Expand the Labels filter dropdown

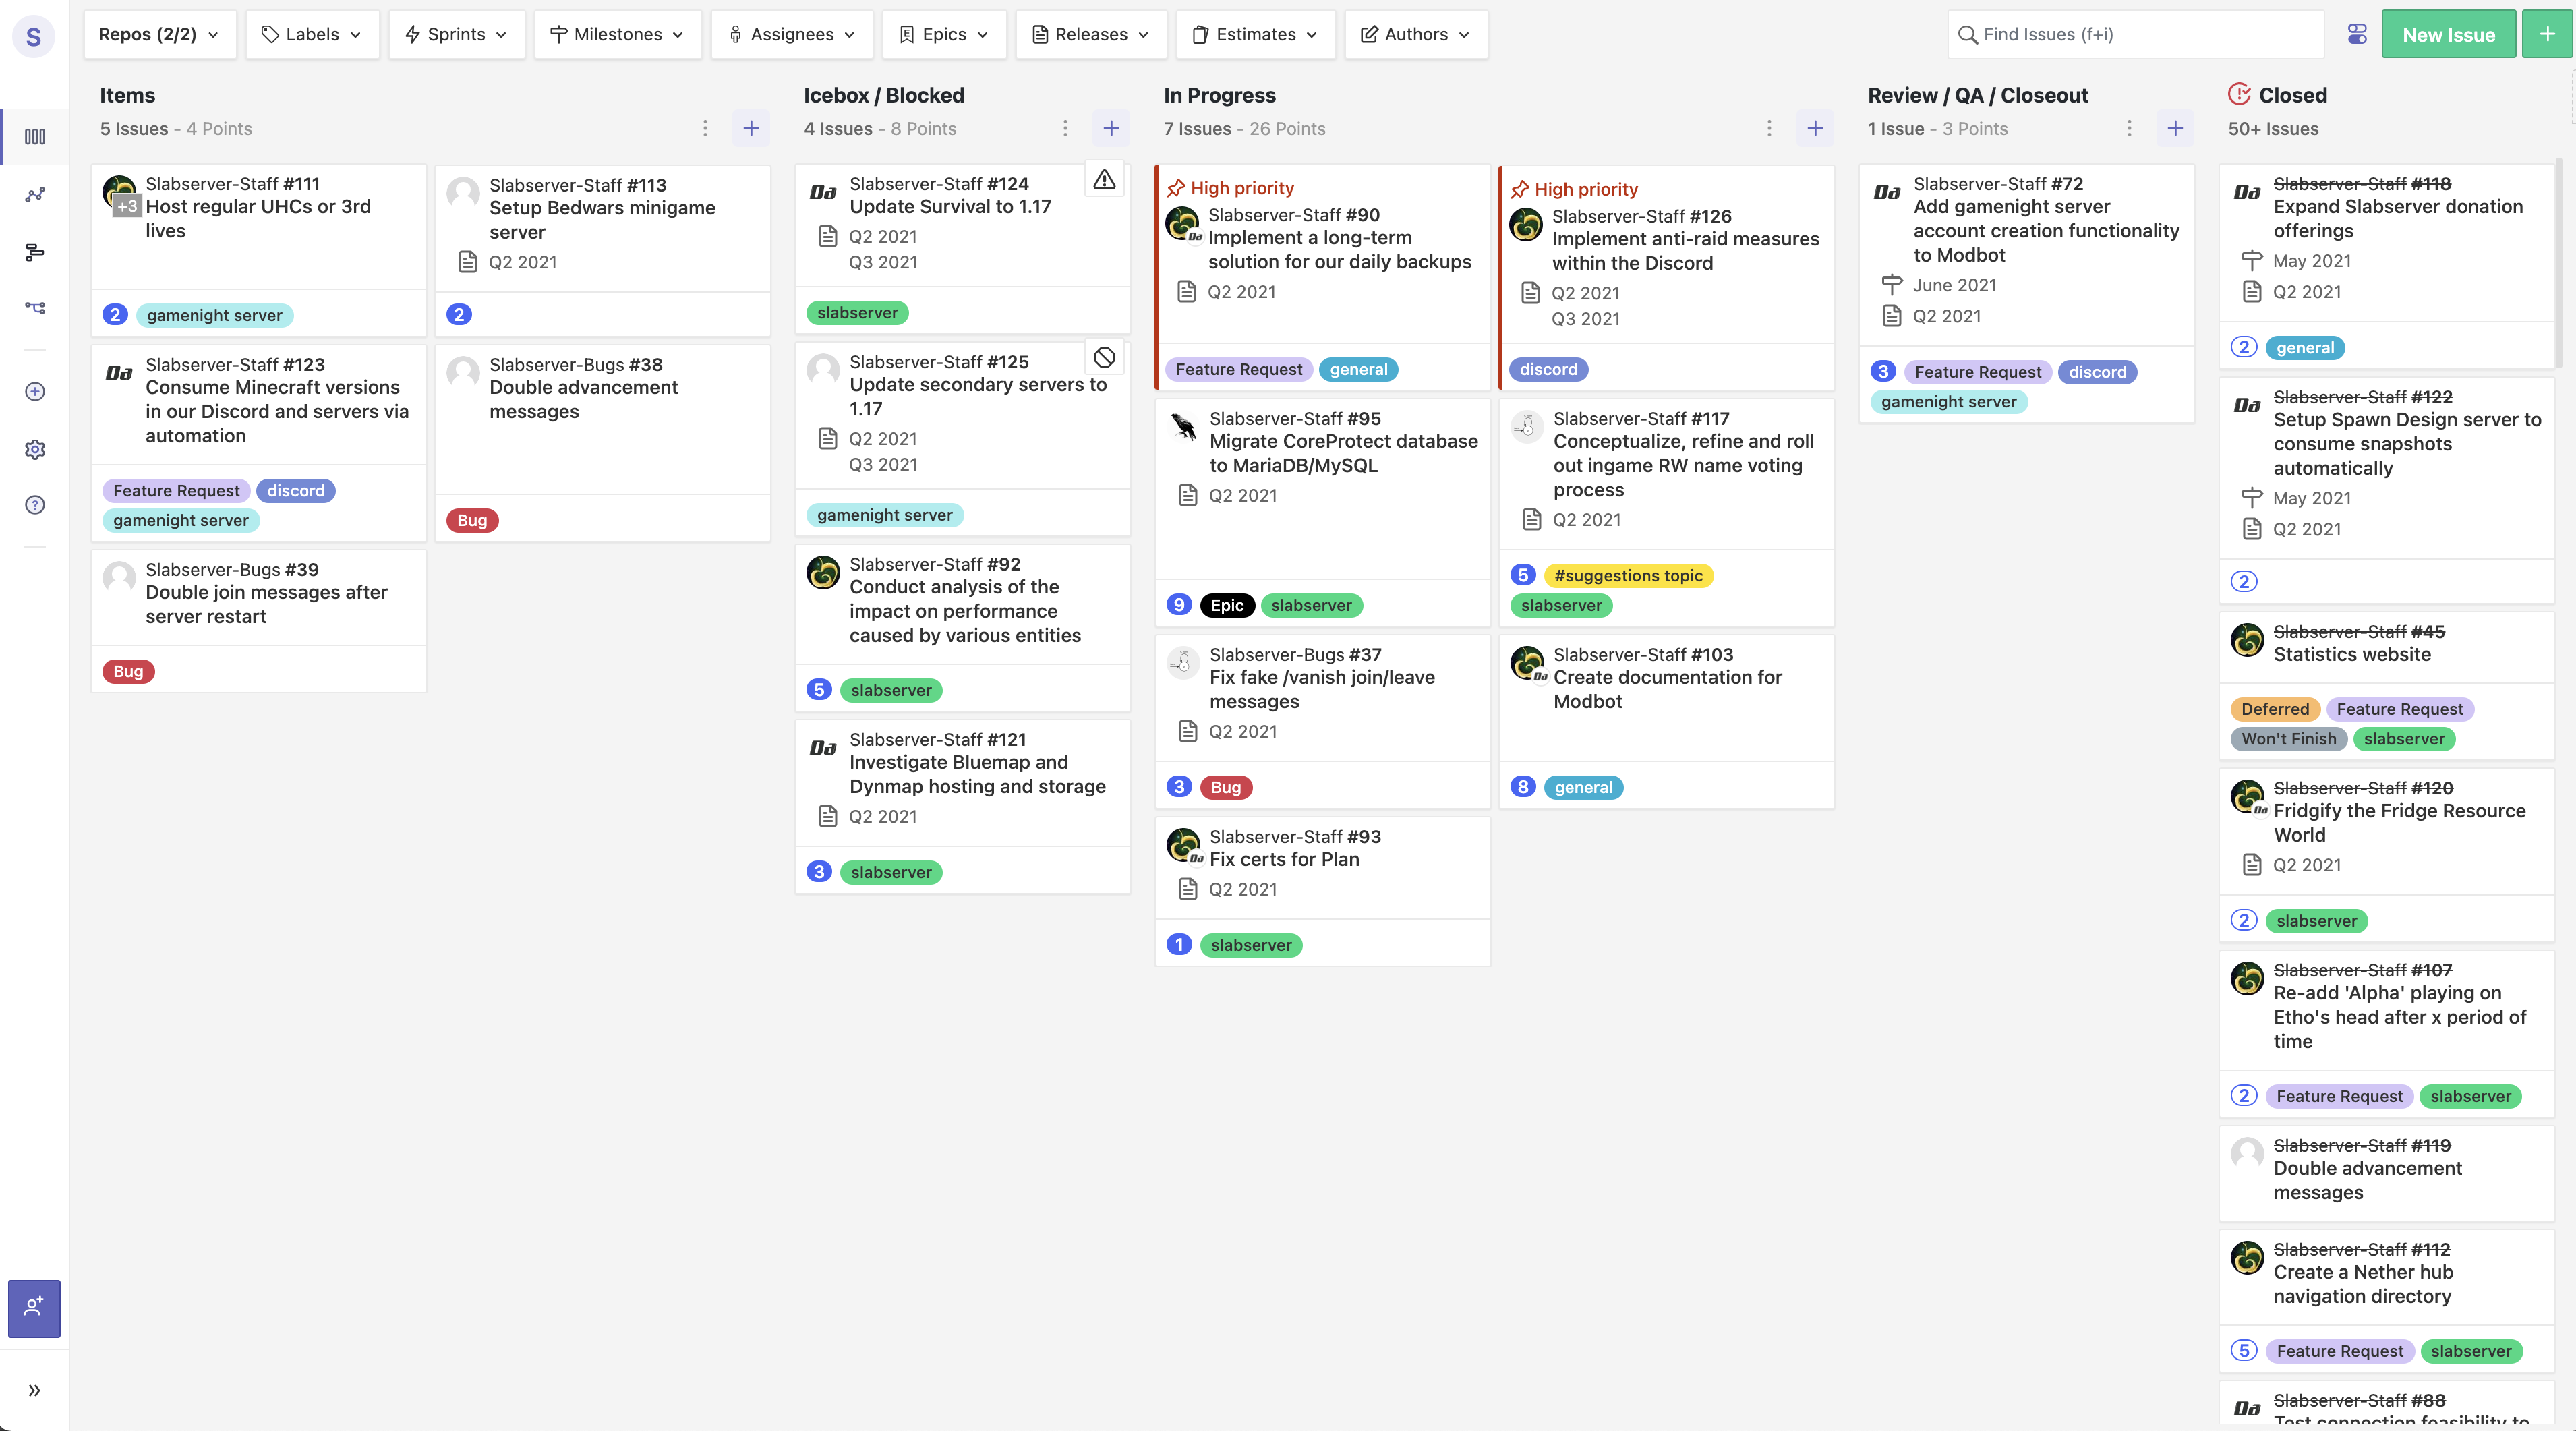(x=312, y=34)
